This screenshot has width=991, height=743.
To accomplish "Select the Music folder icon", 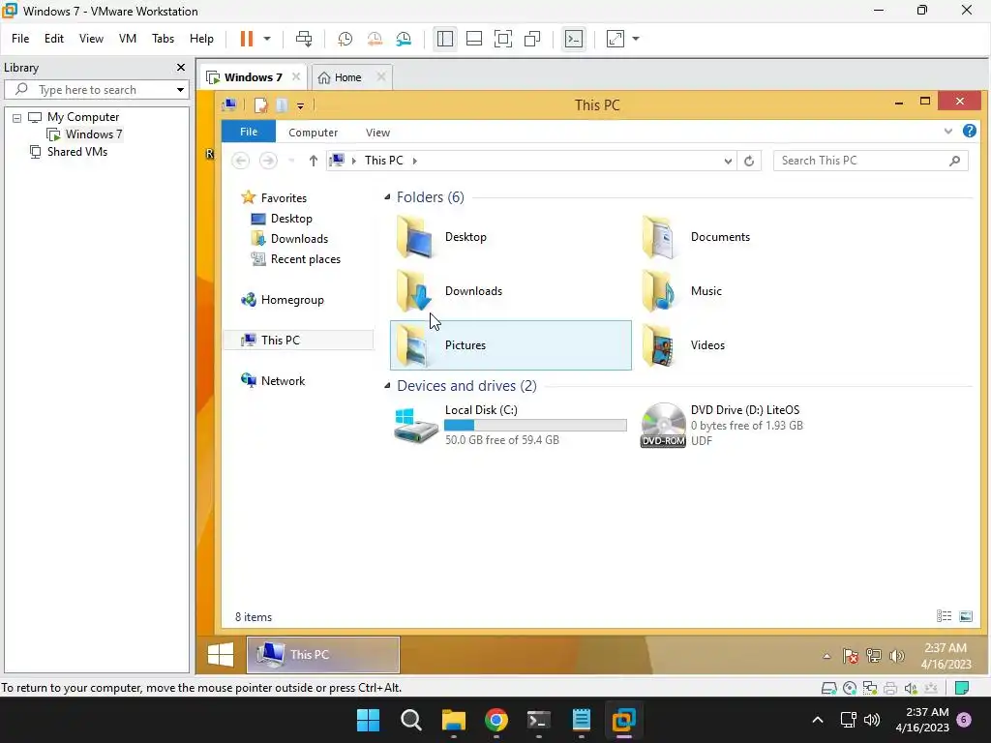I will pyautogui.click(x=658, y=291).
